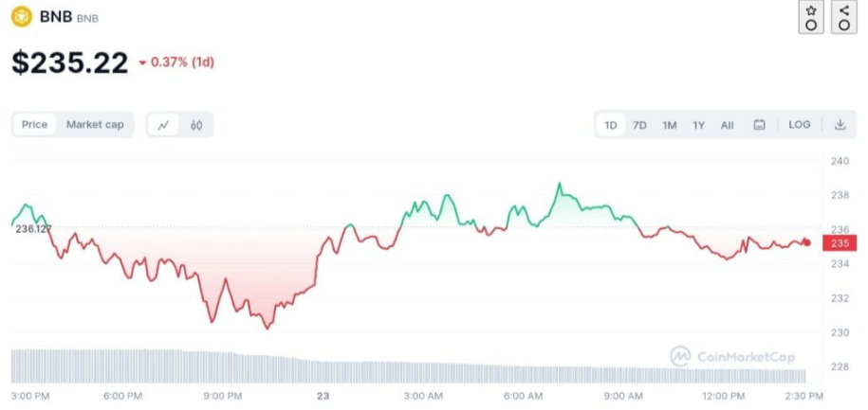This screenshot has width=868, height=410.
Task: Select the 1Y time range
Action: click(x=698, y=125)
